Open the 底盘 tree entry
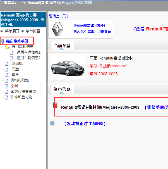168x169 pixels. (x=15, y=69)
